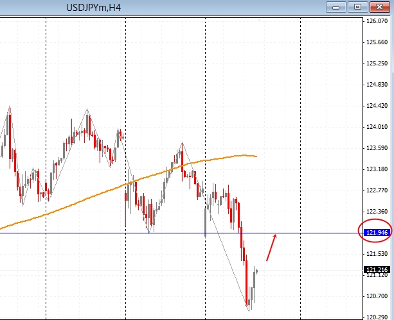Click the 120.290 price scale value
394x320 pixels.
pos(377,317)
